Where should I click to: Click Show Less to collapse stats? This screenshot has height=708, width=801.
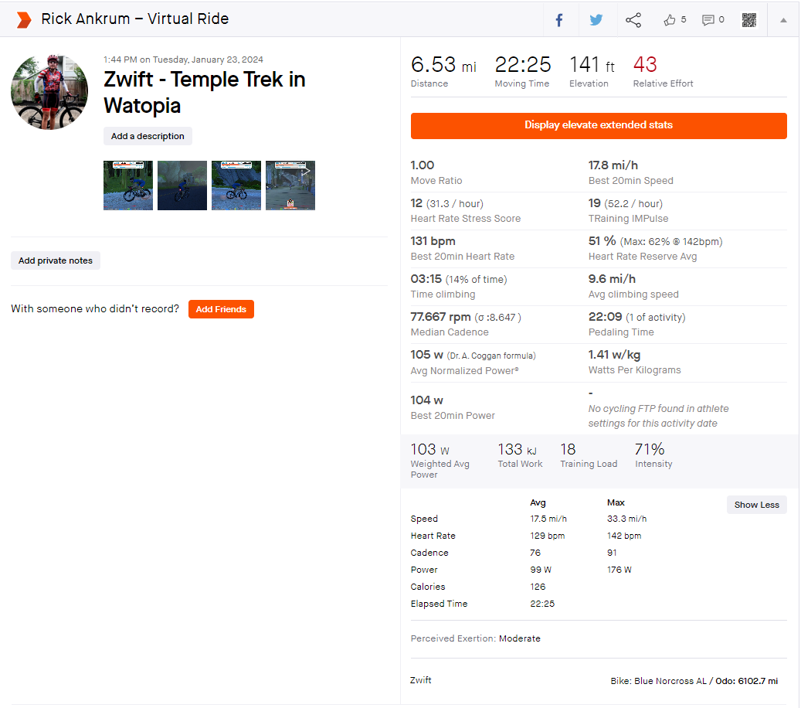point(756,505)
